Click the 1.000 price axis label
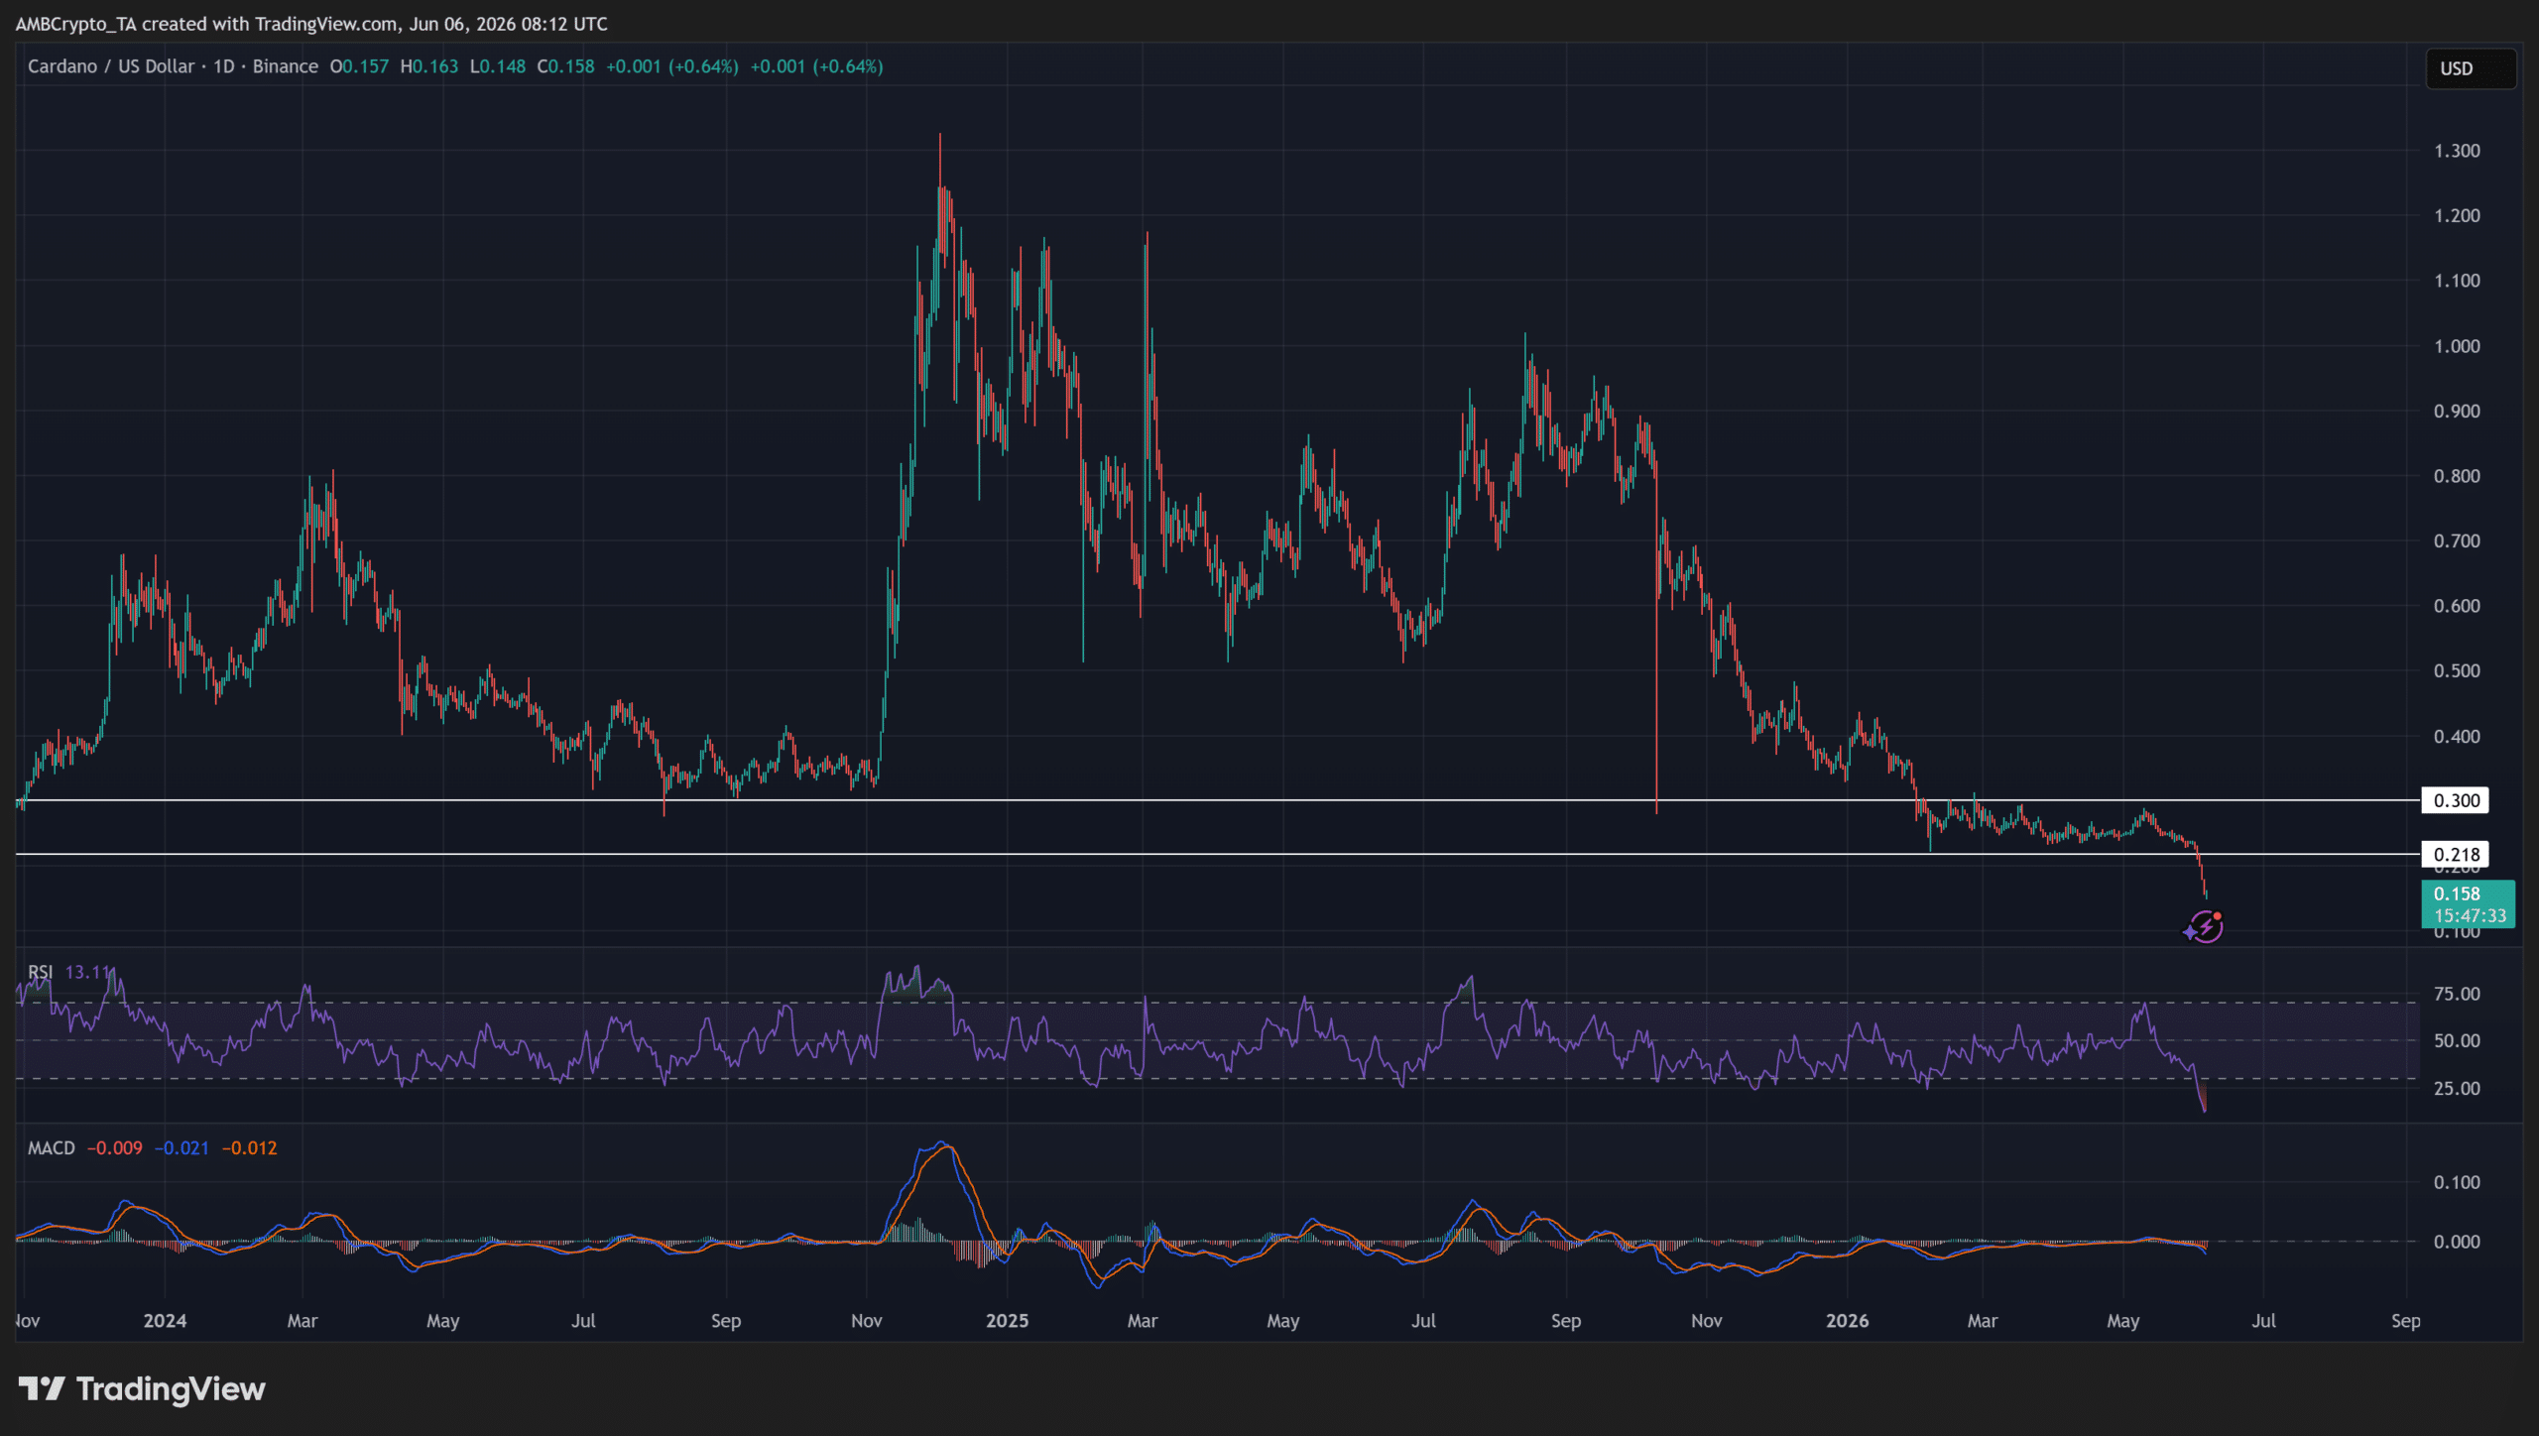 point(2457,346)
